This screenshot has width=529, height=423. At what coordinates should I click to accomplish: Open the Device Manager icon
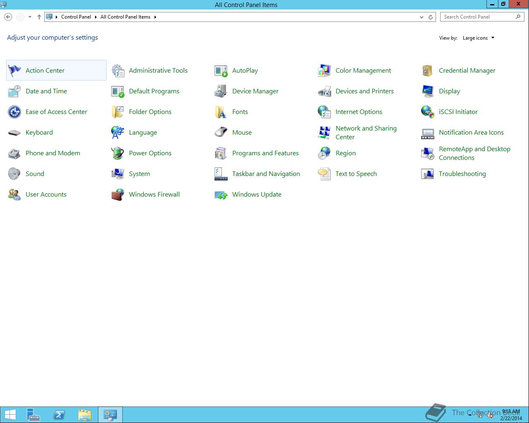221,91
